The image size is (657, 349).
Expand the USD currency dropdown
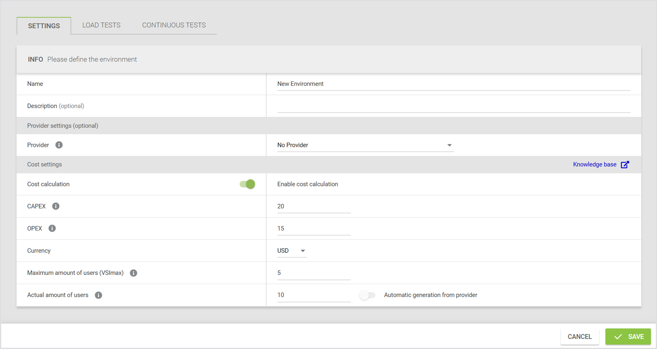(x=292, y=251)
